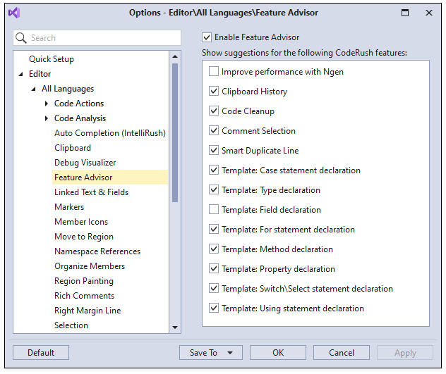Open Auto Completion (IntelliRush) page
446x374 pixels.
point(110,133)
